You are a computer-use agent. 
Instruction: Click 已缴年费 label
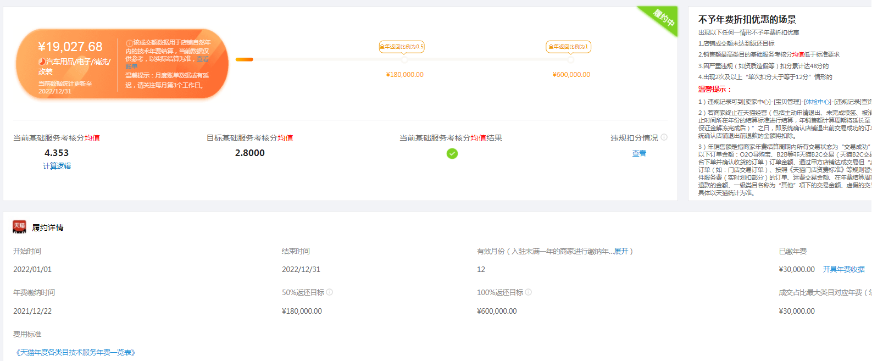pos(793,251)
